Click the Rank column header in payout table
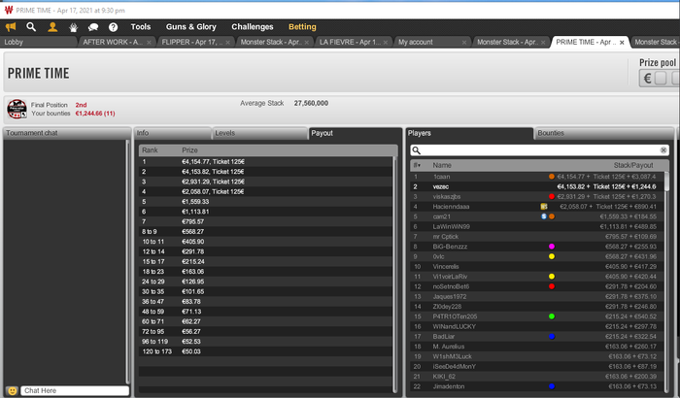 click(150, 150)
